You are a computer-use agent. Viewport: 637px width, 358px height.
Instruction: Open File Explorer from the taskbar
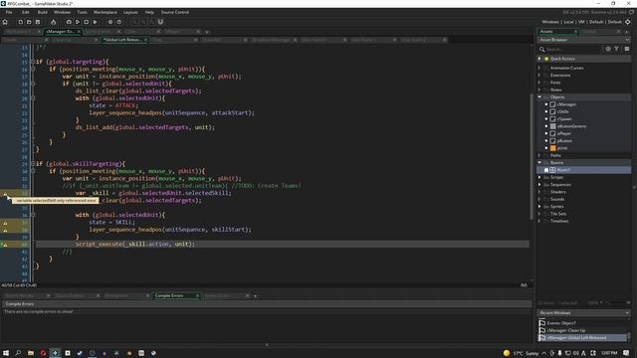click(x=31, y=353)
